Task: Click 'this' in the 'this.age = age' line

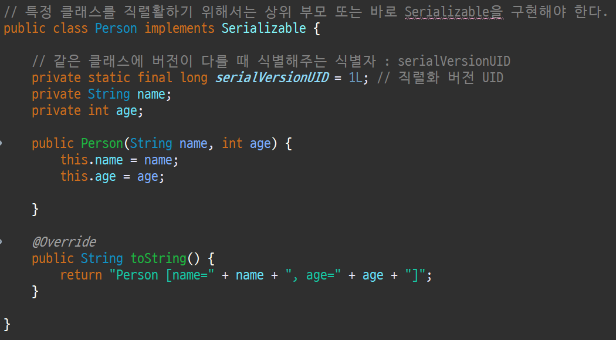Action: click(x=74, y=176)
